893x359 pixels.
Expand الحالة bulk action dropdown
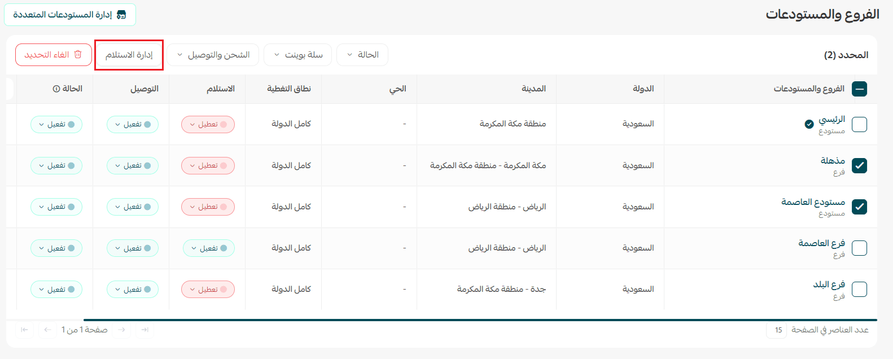pos(362,55)
